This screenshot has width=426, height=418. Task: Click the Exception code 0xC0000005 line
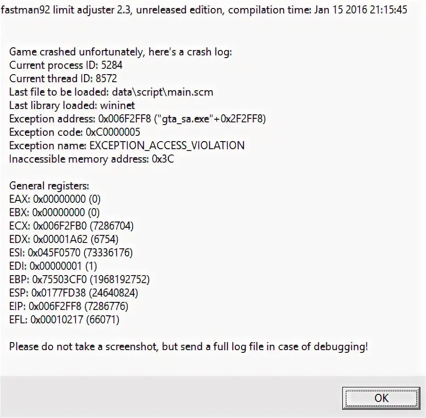tap(75, 132)
